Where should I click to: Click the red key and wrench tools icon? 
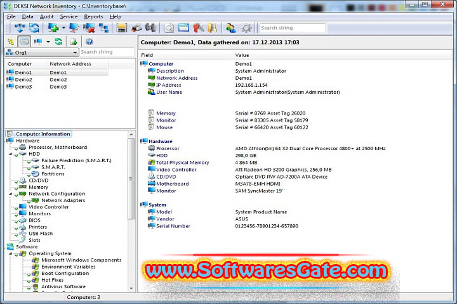pos(199,28)
